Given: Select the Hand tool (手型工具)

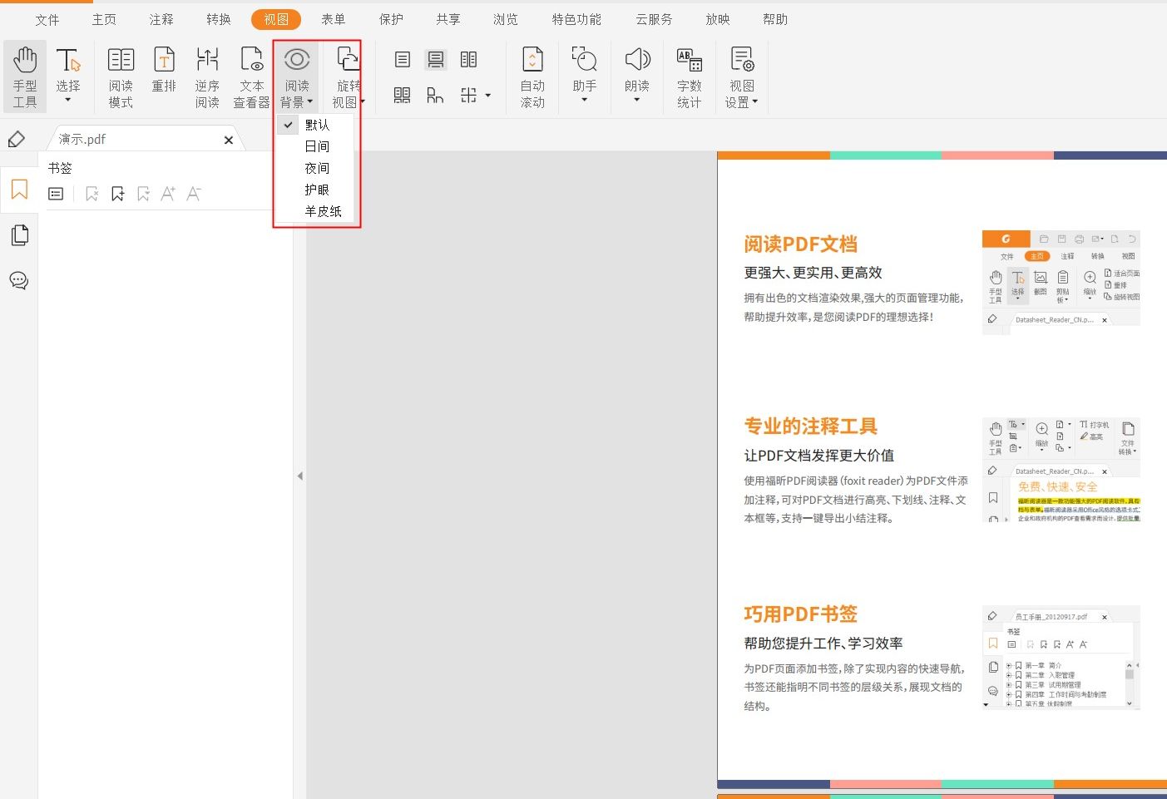Looking at the screenshot, I should (25, 77).
